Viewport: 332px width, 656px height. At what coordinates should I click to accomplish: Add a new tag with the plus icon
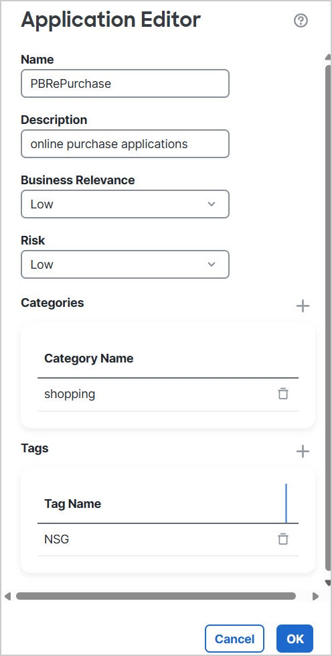303,452
